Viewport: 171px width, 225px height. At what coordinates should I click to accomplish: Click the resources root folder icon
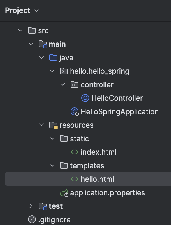pos(53,125)
